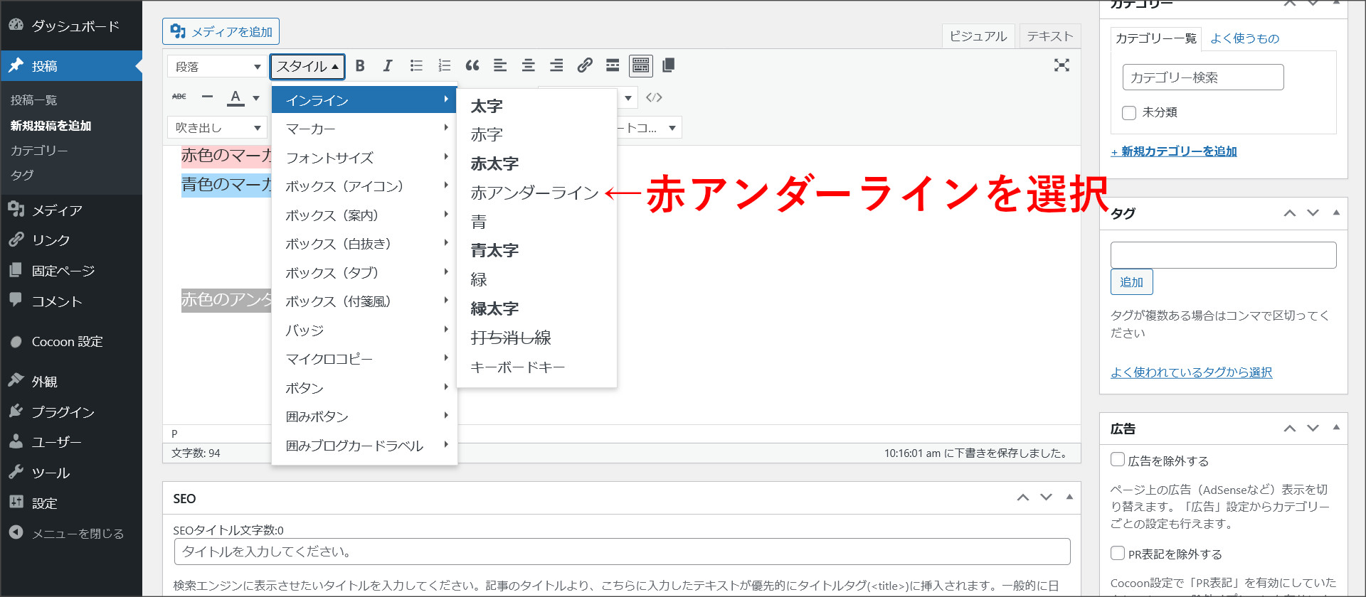Image resolution: width=1366 pixels, height=597 pixels.
Task: Align text left
Action: 500,66
